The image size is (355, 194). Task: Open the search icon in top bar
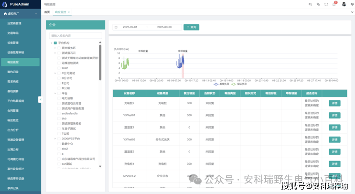click(310, 4)
